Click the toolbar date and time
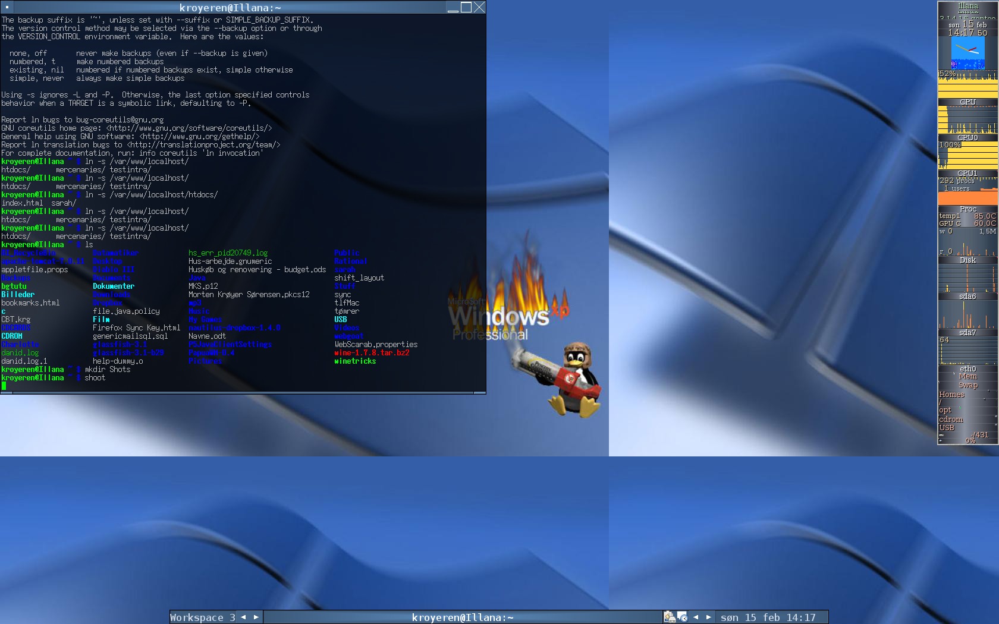Image resolution: width=999 pixels, height=624 pixels. coord(768,617)
